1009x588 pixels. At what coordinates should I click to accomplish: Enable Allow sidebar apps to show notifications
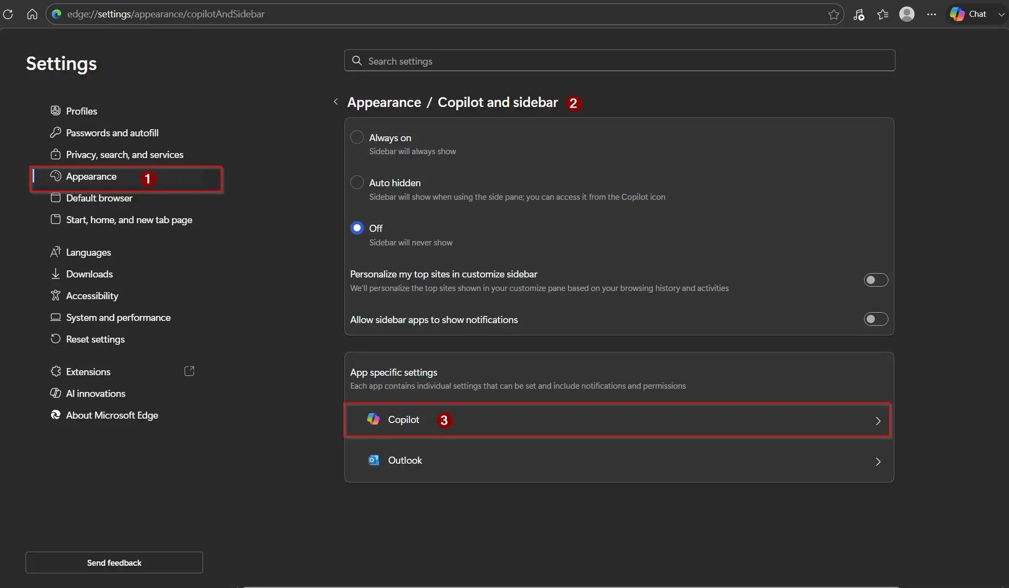point(875,319)
